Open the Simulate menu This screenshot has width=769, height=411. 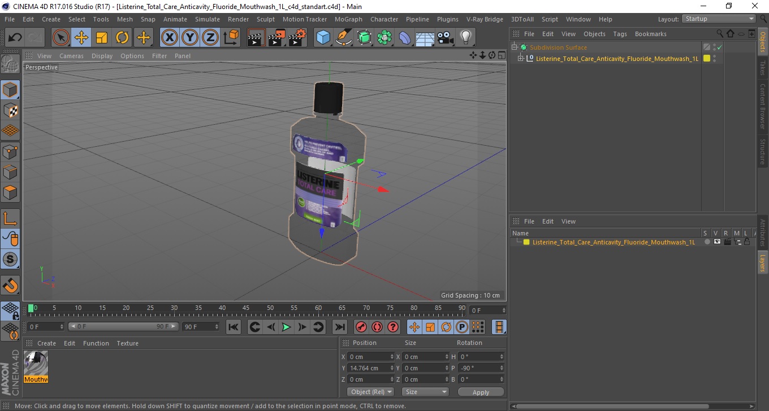[208, 19]
